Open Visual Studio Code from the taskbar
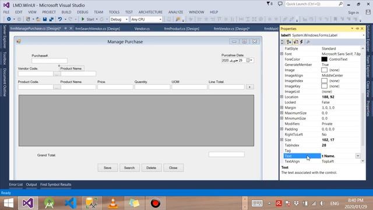Image resolution: width=373 pixels, height=210 pixels. (71, 203)
